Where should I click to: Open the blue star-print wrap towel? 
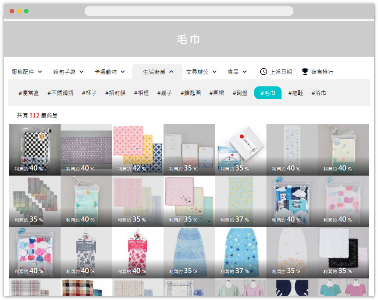(x=240, y=252)
